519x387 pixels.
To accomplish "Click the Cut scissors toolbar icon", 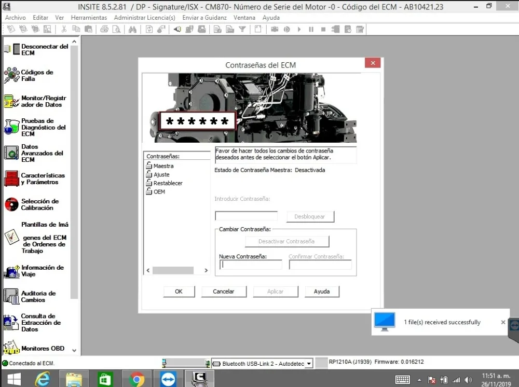I will coord(64,30).
